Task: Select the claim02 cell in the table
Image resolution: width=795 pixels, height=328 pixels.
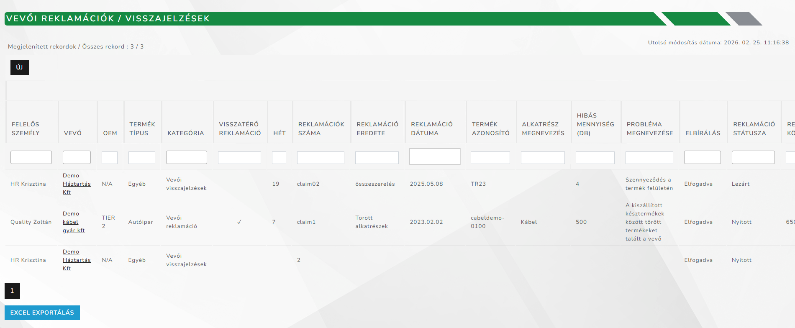Action: click(x=308, y=184)
